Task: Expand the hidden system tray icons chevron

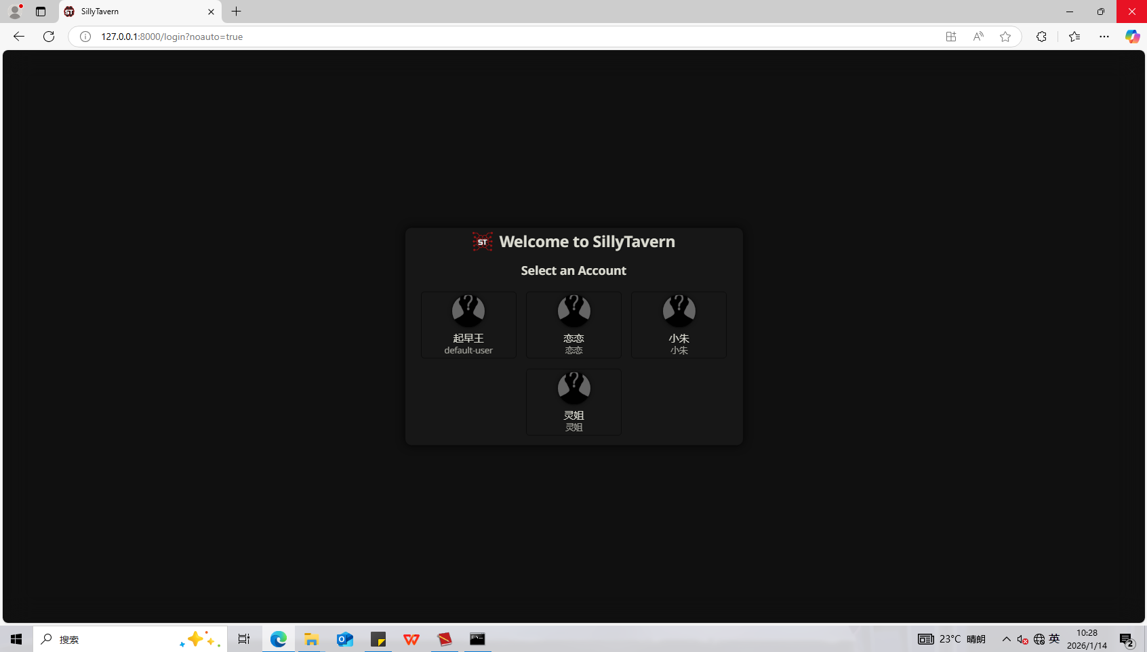Action: pyautogui.click(x=1007, y=639)
